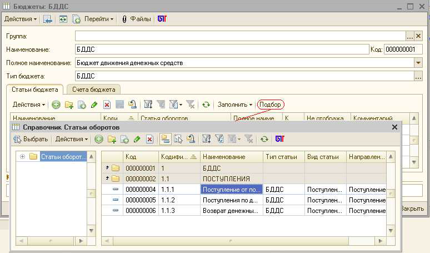Click red delete mark icon in Справочник toolbar
Screen dimensions: 430x253
coord(149,139)
